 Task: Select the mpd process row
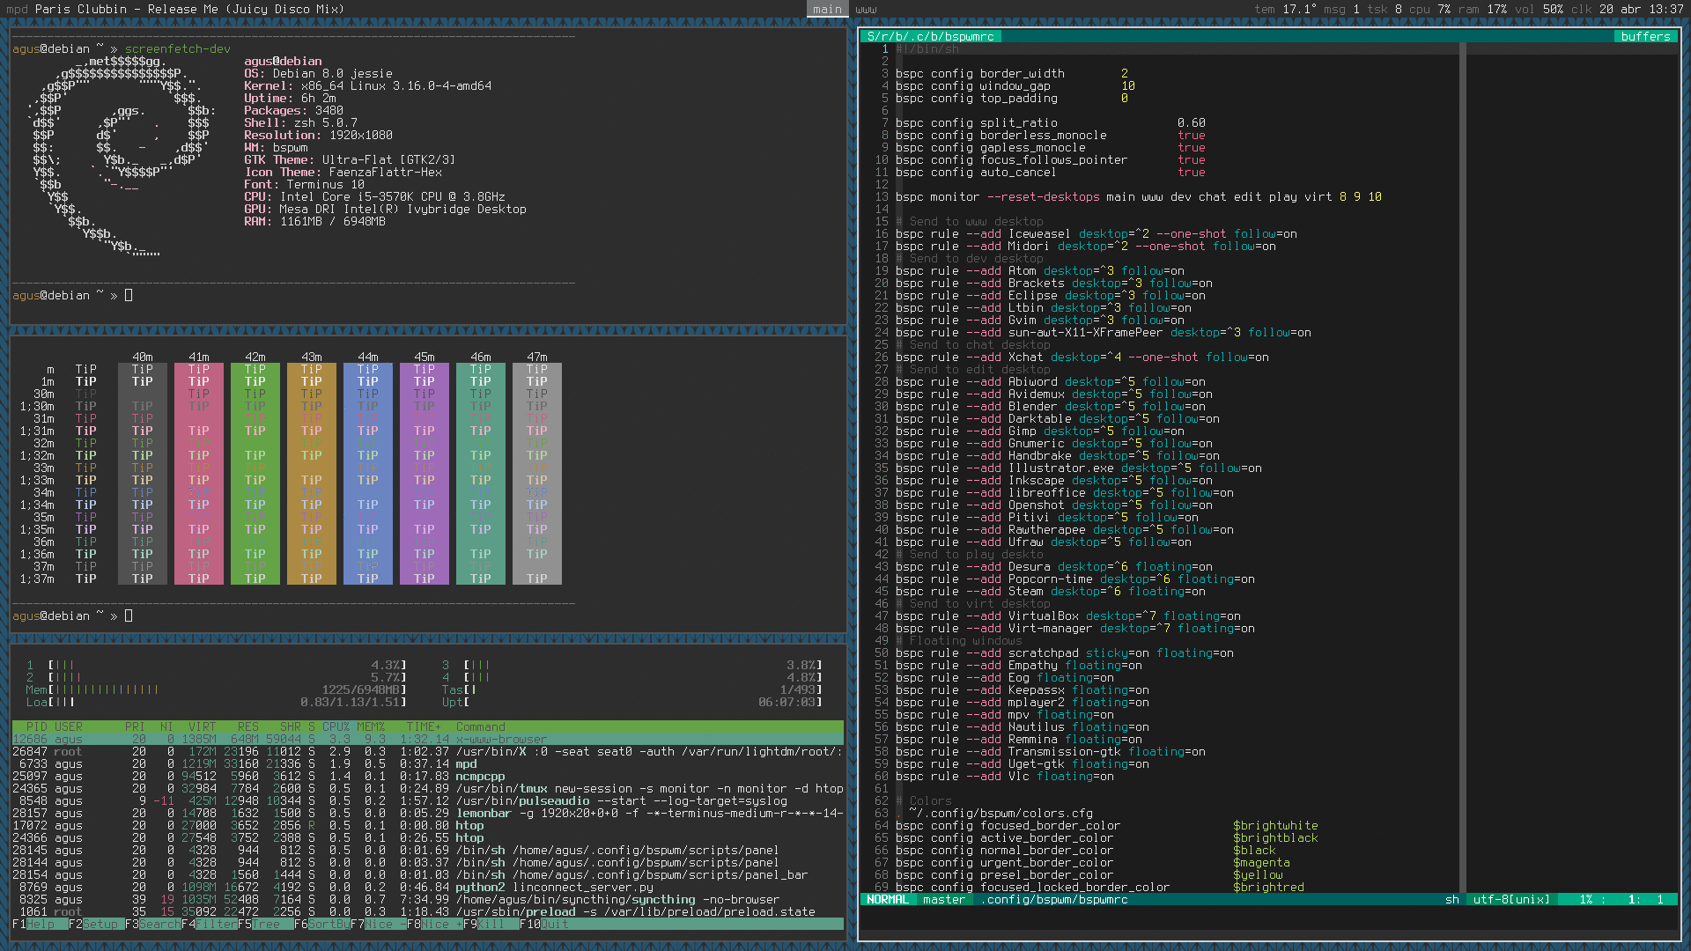point(466,763)
